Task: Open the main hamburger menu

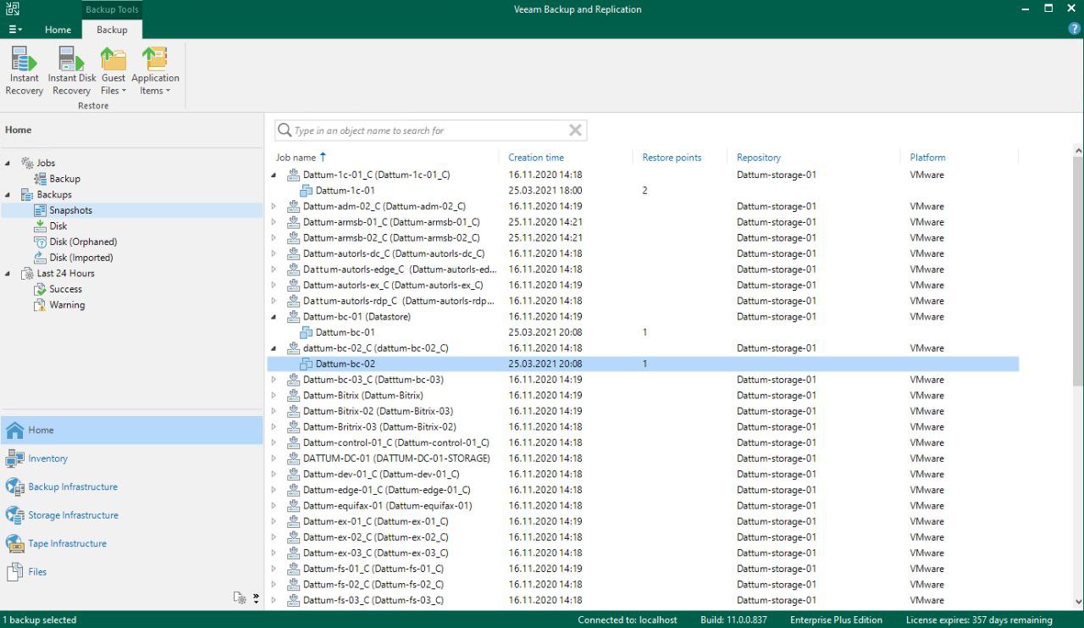Action: pyautogui.click(x=15, y=30)
